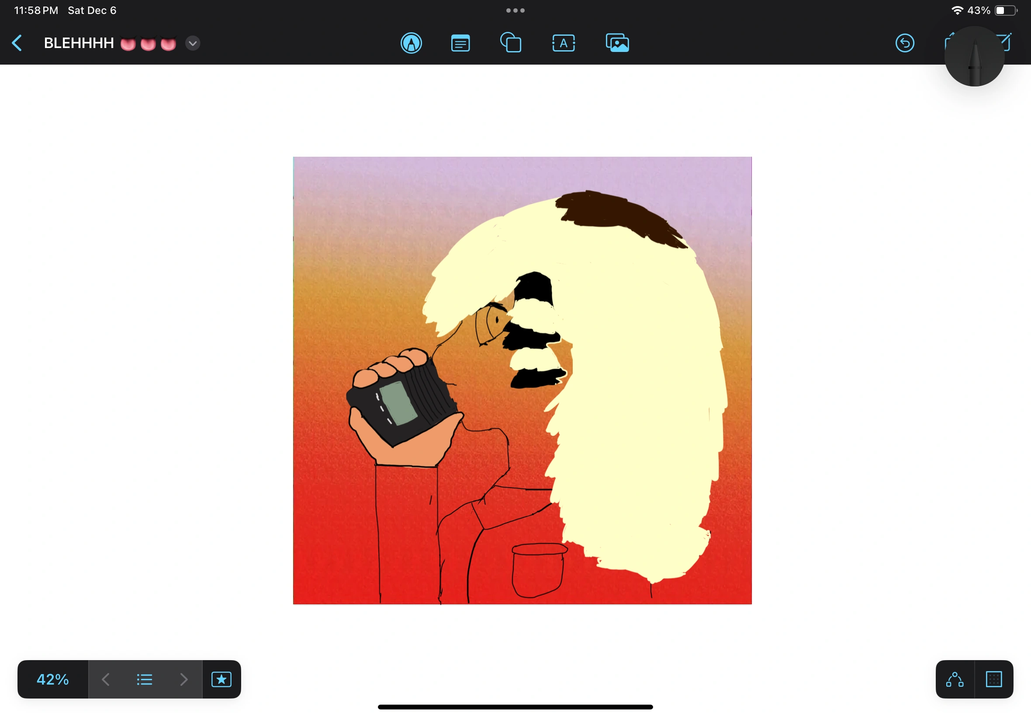Open the image insertion tool
This screenshot has width=1031, height=716.
click(x=617, y=43)
